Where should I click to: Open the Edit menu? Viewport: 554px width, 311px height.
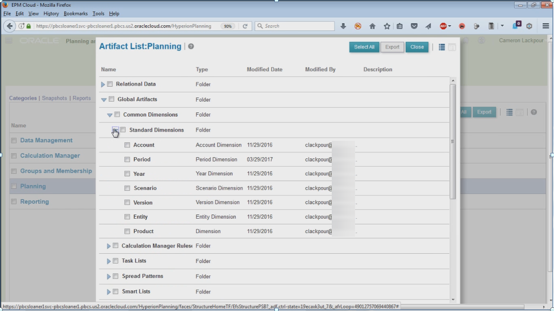(20, 13)
